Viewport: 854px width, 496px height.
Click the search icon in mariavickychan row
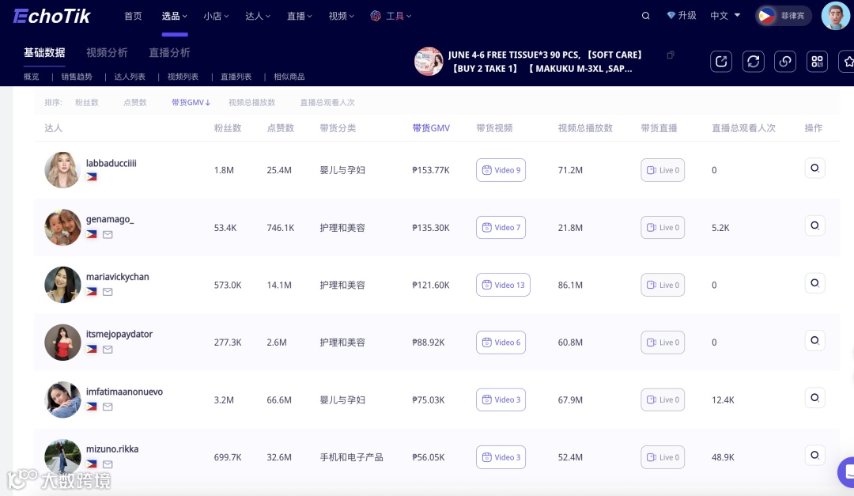(x=814, y=283)
